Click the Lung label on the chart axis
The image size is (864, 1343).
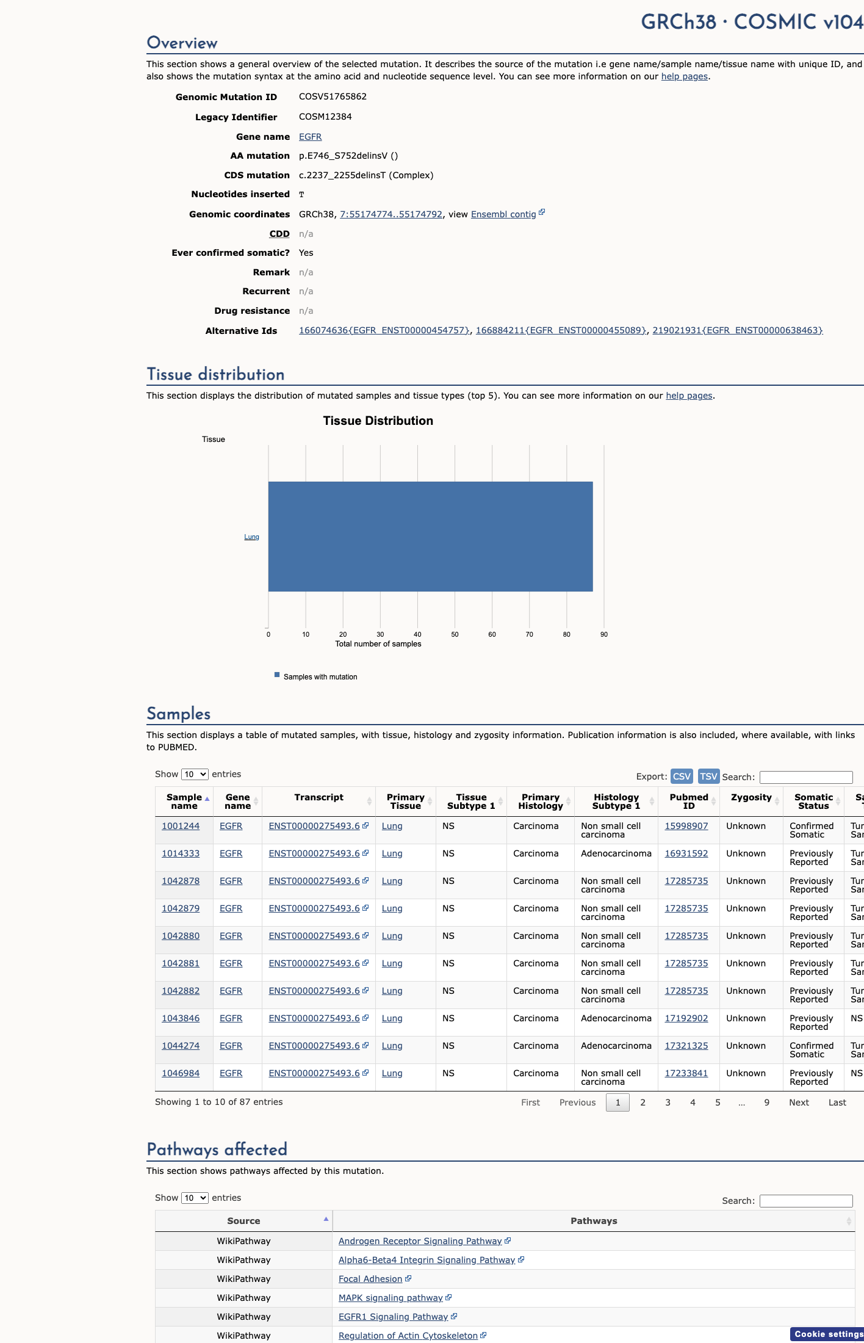point(251,537)
